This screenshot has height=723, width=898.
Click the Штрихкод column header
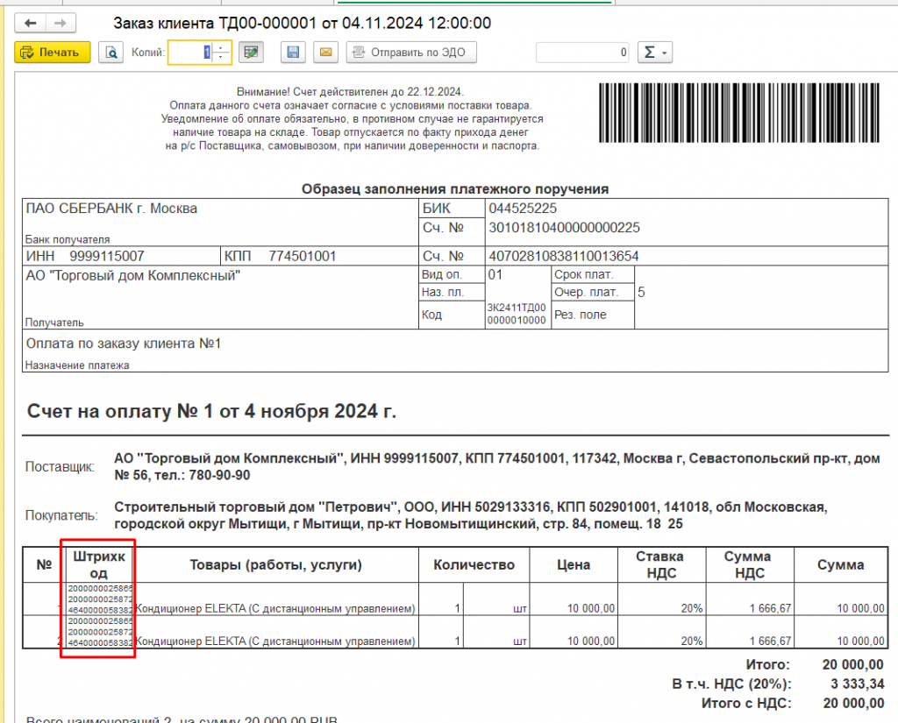coord(98,565)
